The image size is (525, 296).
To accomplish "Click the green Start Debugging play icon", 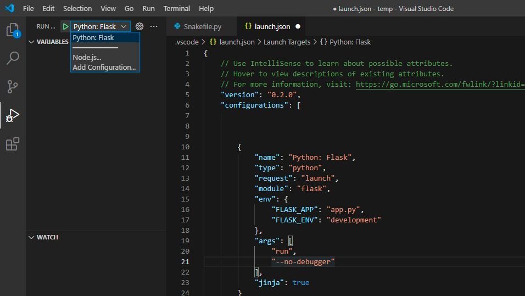I will click(x=65, y=26).
